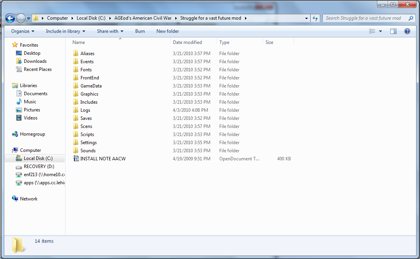Open the Share with menu
The height and width of the screenshot is (259, 420).
click(110, 31)
